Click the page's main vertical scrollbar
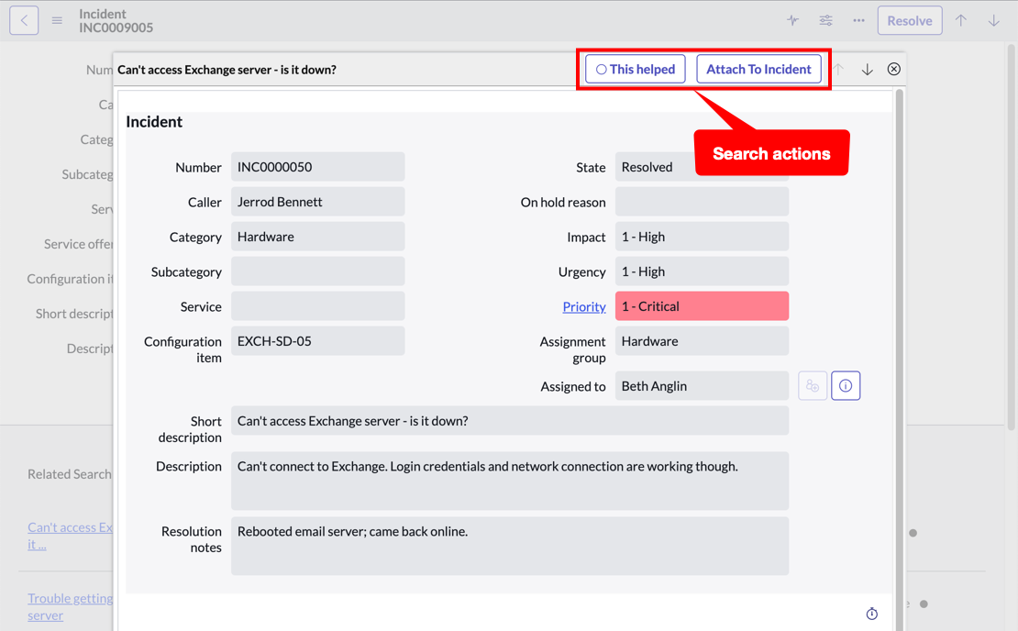This screenshot has height=631, width=1018. [x=1011, y=237]
